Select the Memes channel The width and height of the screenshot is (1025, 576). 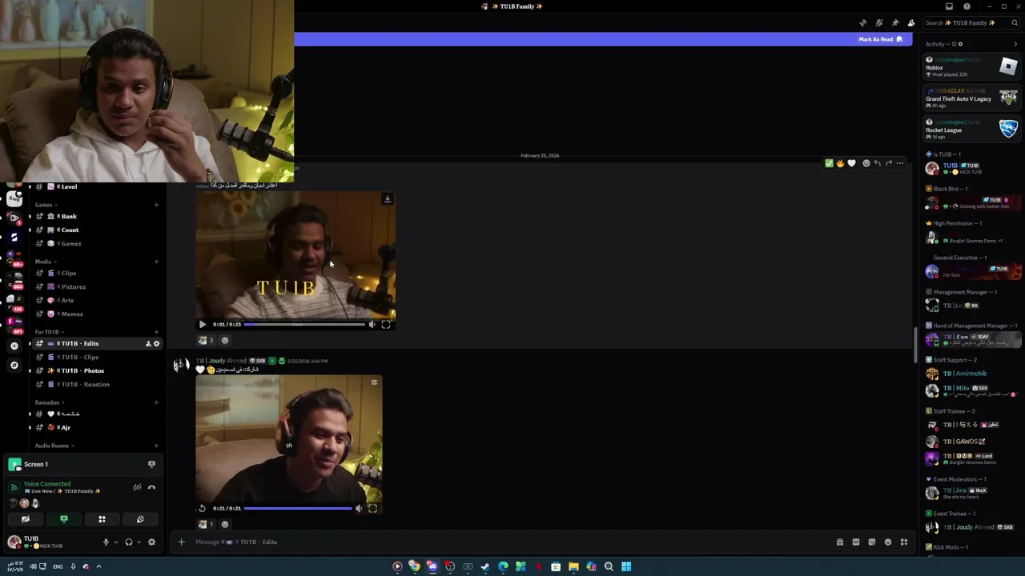(98, 314)
